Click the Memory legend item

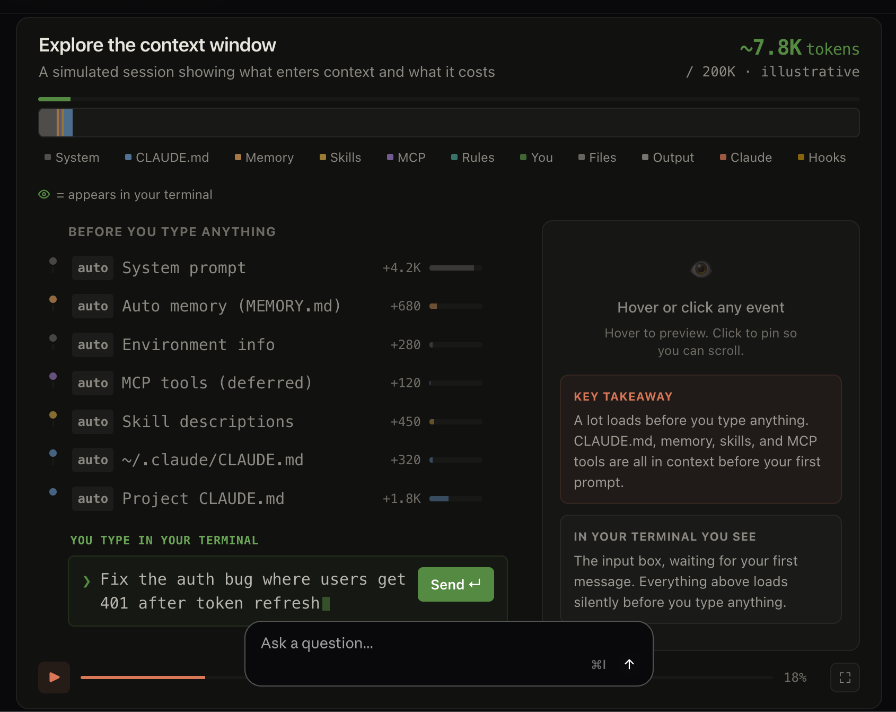(264, 158)
